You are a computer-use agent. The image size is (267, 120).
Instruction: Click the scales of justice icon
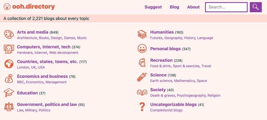9,107
